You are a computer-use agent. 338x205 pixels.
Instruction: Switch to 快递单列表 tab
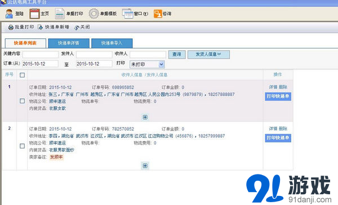tap(25, 43)
